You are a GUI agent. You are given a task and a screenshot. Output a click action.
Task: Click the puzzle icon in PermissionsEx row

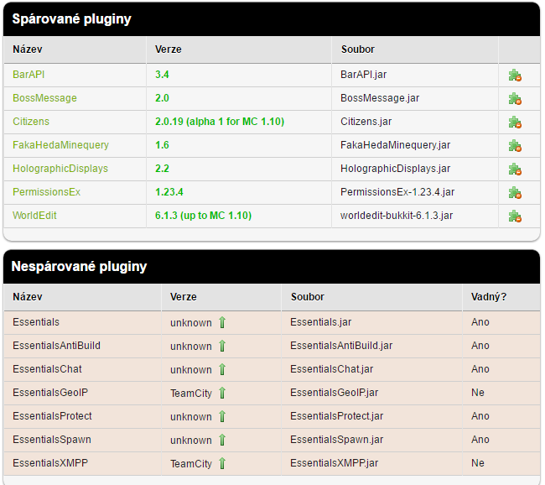point(515,193)
